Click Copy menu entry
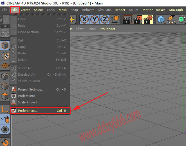 point(40,47)
